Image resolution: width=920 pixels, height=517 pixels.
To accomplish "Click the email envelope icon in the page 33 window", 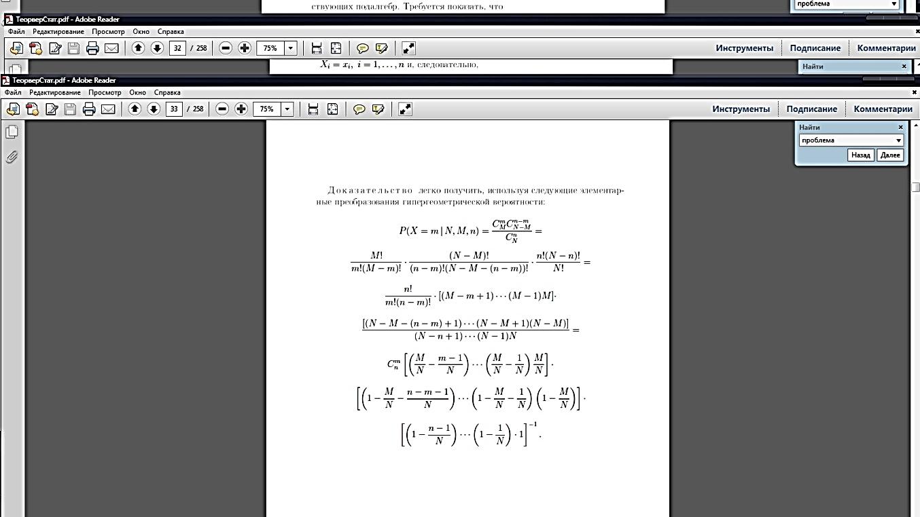I will coord(108,109).
